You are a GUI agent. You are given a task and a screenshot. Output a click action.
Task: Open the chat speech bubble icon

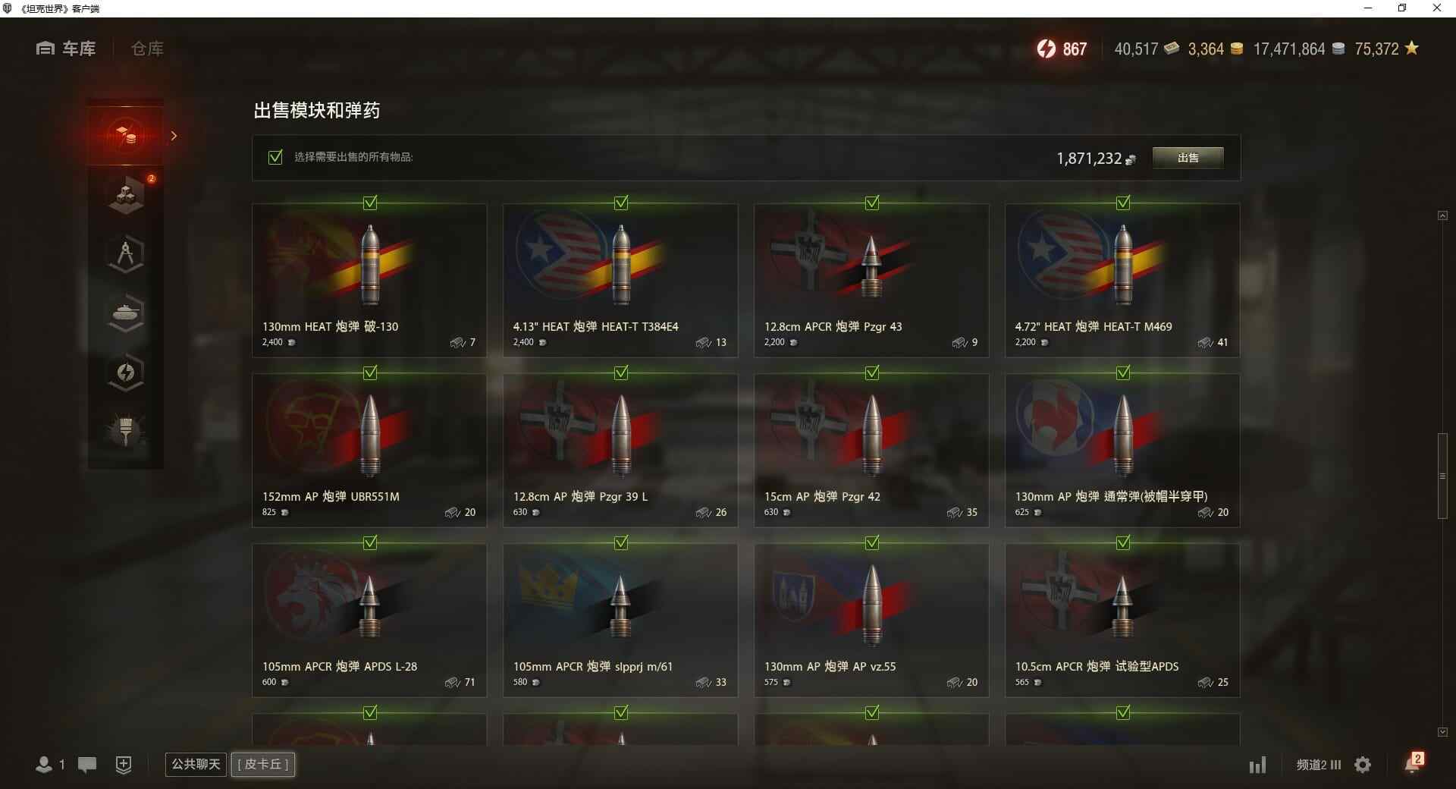coord(87,765)
